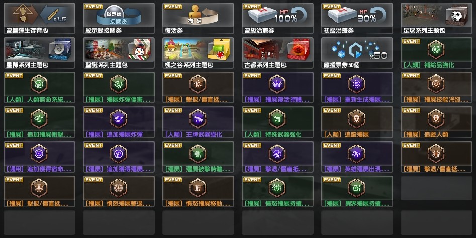Pick the [人類] 特殊武器強化 badge
The width and height of the screenshot is (476, 238).
tap(277, 122)
